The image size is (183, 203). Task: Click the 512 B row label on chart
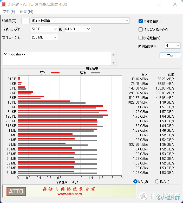pos(12,79)
